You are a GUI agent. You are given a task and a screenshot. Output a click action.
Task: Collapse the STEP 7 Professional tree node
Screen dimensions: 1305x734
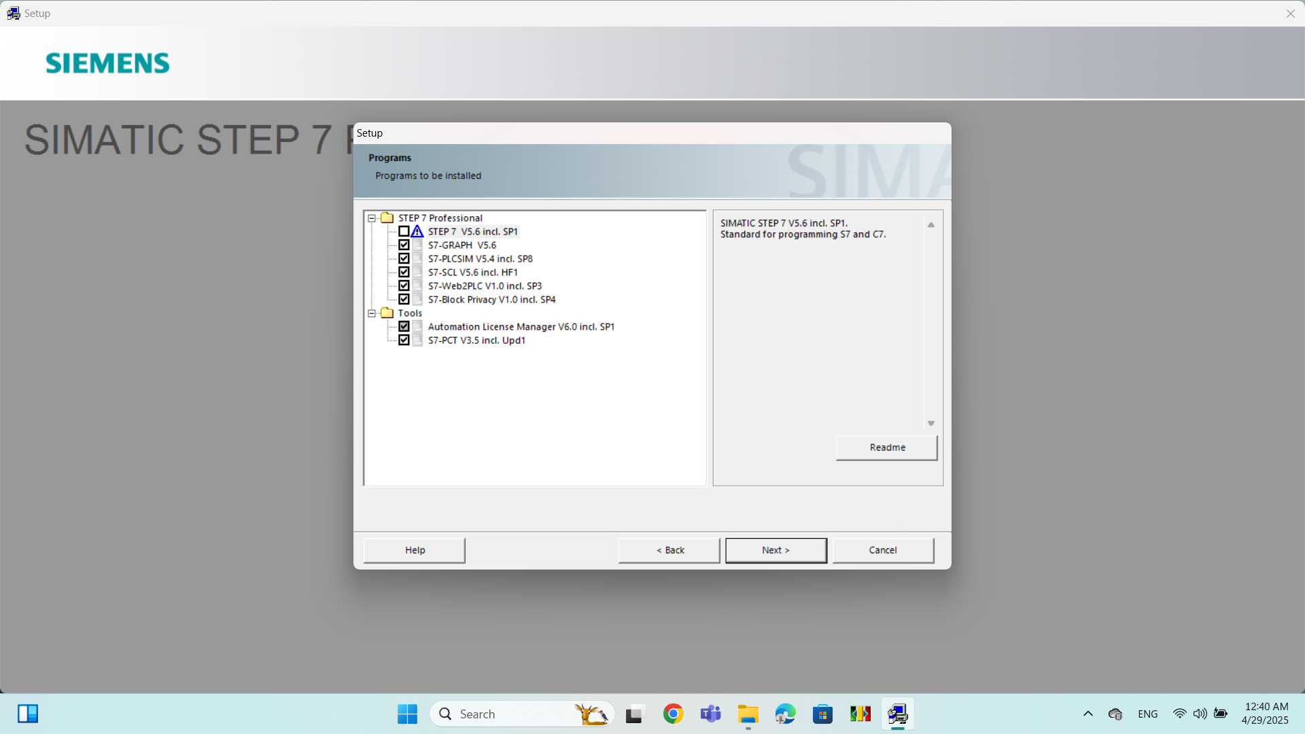pyautogui.click(x=372, y=218)
